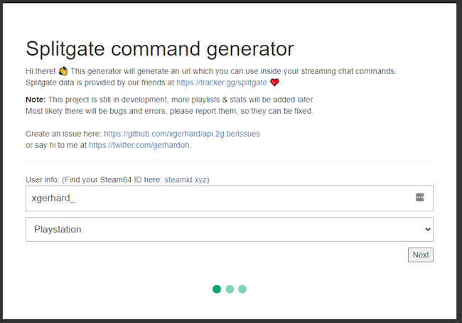Jump to the second step dot

[230, 289]
